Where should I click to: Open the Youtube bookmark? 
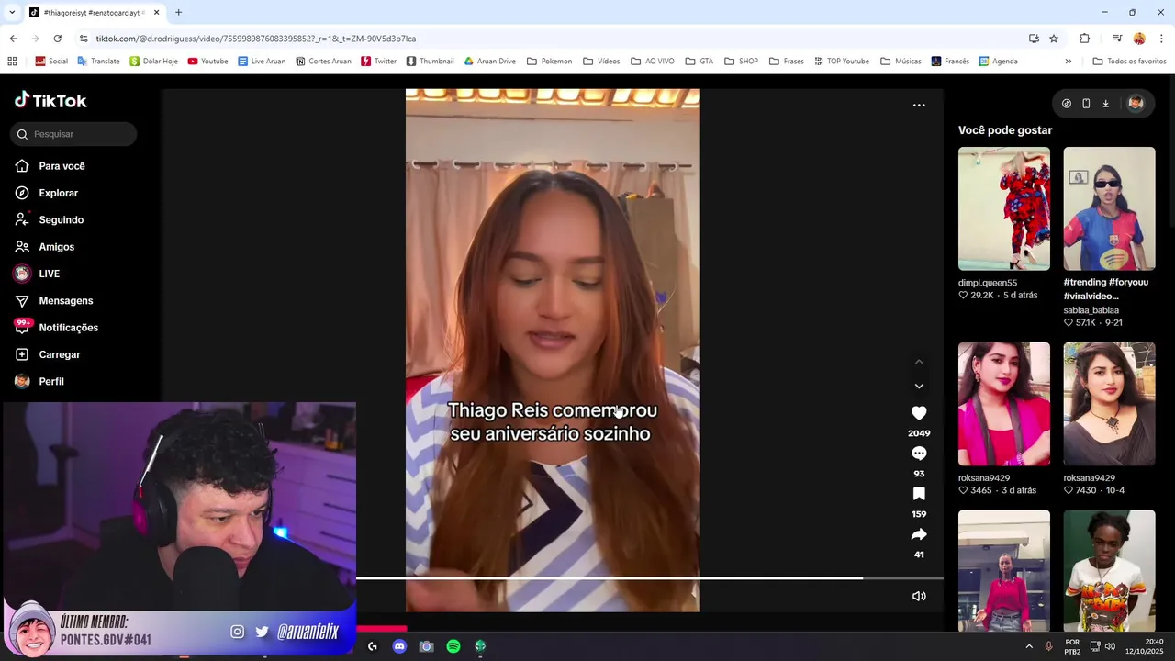[207, 62]
